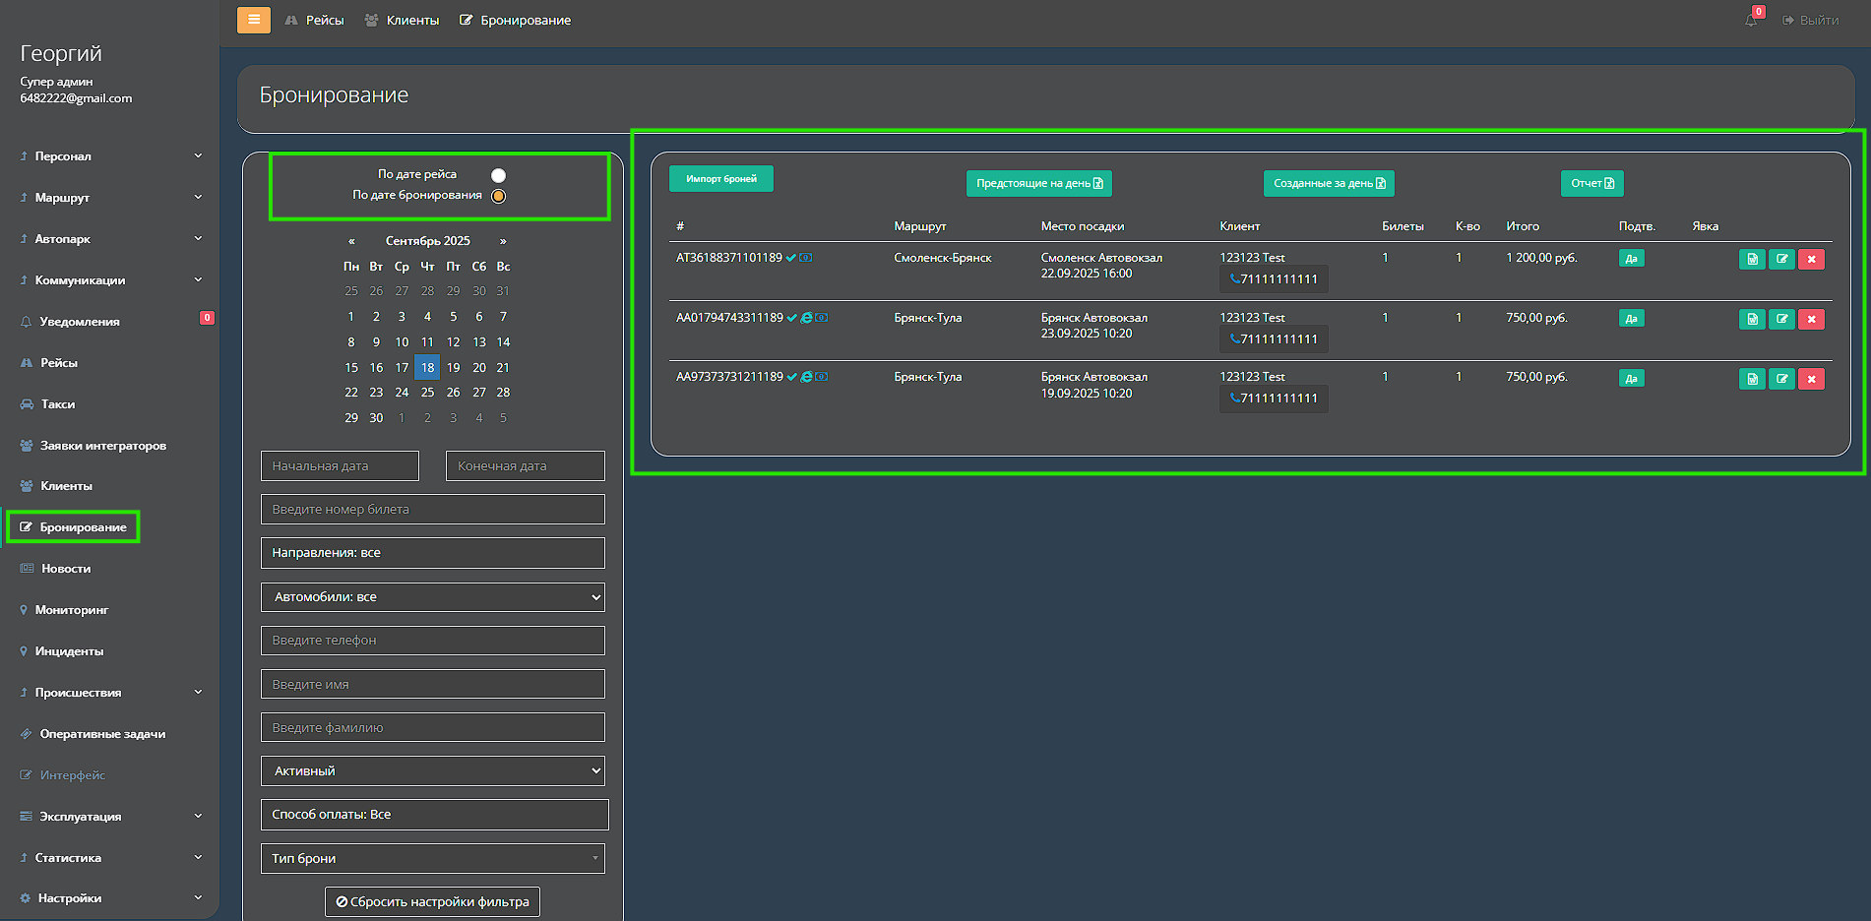Image resolution: width=1871 pixels, height=921 pixels.
Task: Click phone number in Смоленск-Брянск booking row
Action: (1274, 279)
